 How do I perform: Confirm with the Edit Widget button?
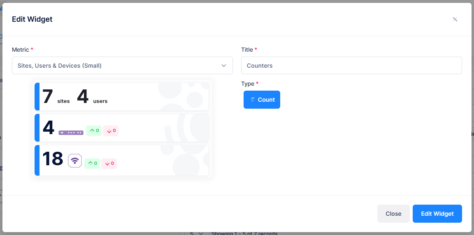point(437,214)
